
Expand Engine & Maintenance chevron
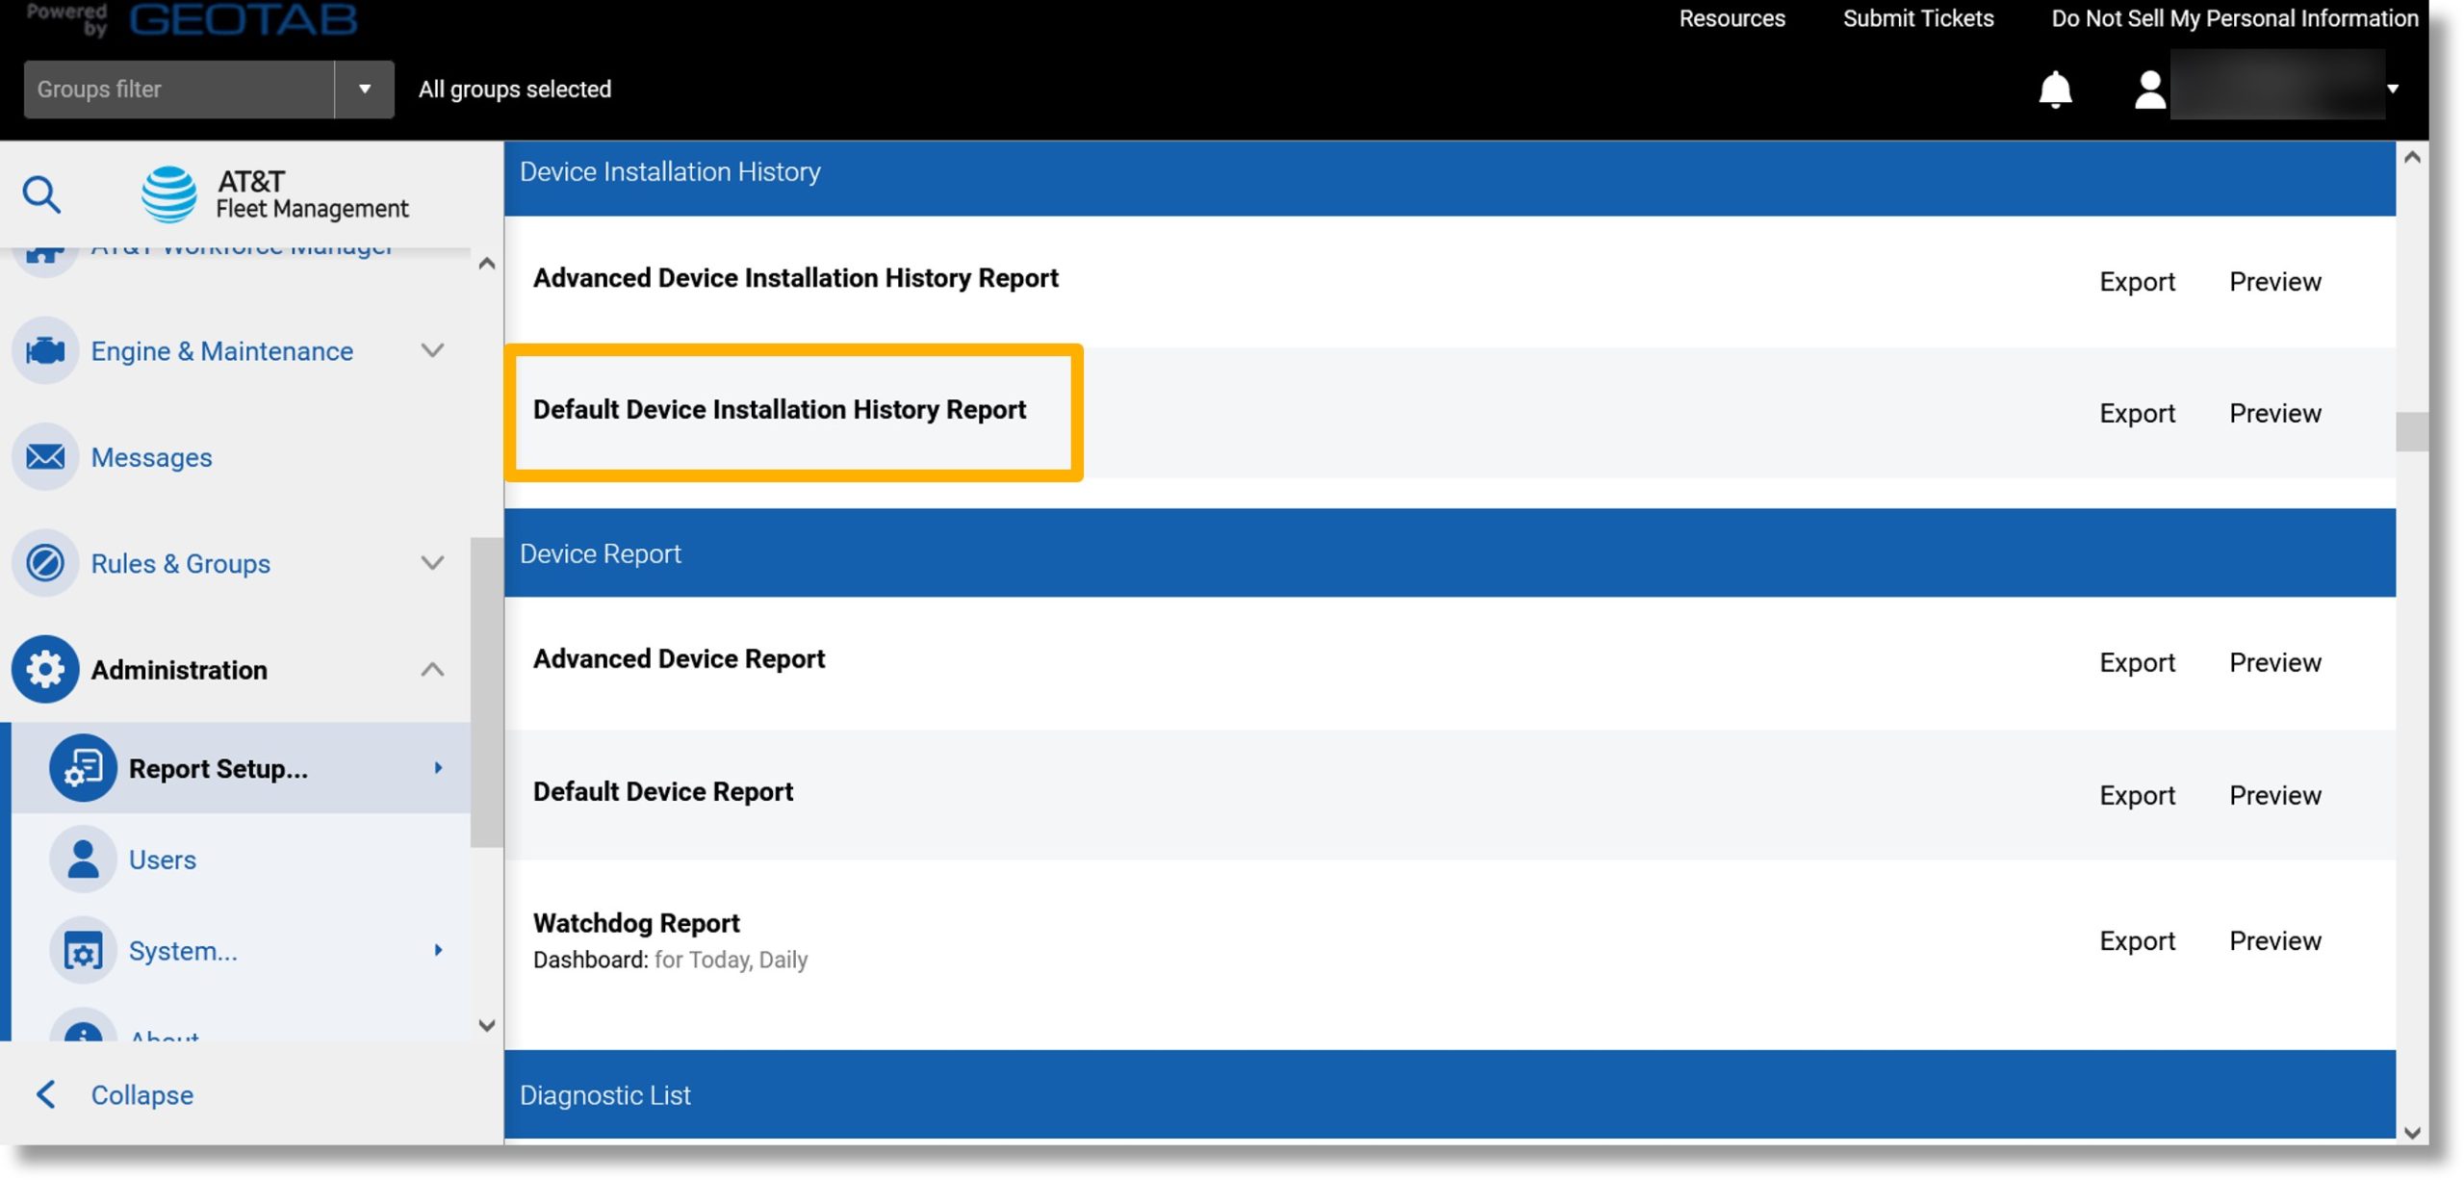tap(433, 350)
